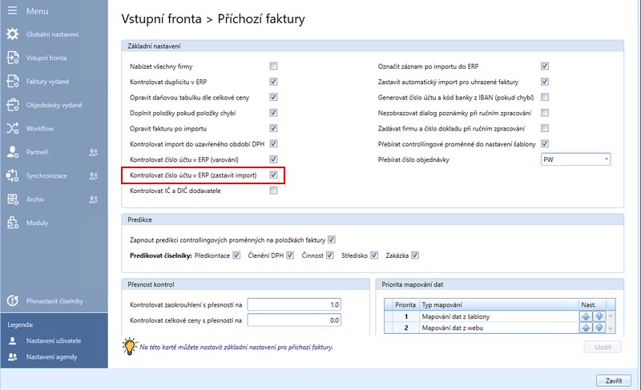
Task: Open Globální nastavení gear icon
Action: (x=12, y=34)
